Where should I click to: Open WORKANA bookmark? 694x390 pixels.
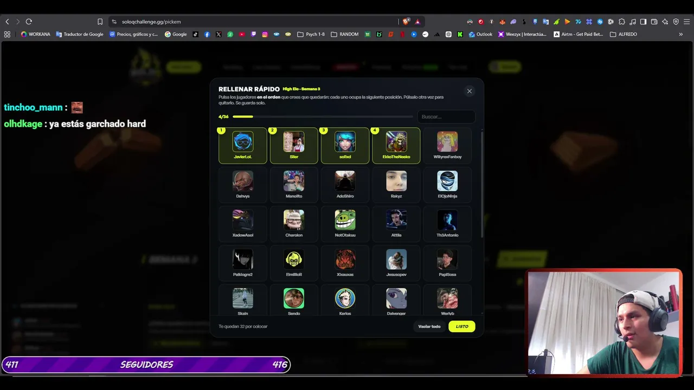point(36,34)
